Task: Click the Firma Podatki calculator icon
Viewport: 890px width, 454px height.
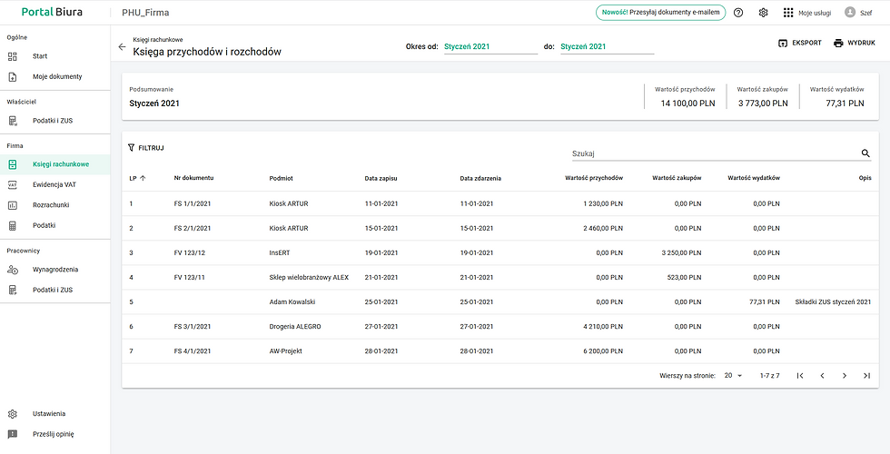Action: click(13, 225)
